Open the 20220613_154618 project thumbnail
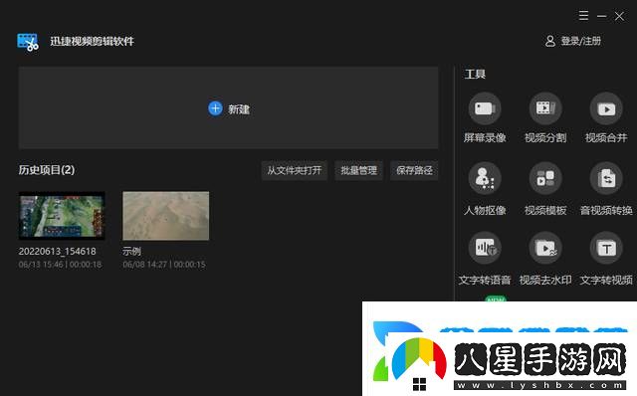 pos(62,216)
